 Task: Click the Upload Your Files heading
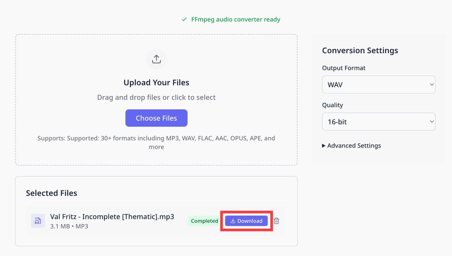(x=156, y=83)
